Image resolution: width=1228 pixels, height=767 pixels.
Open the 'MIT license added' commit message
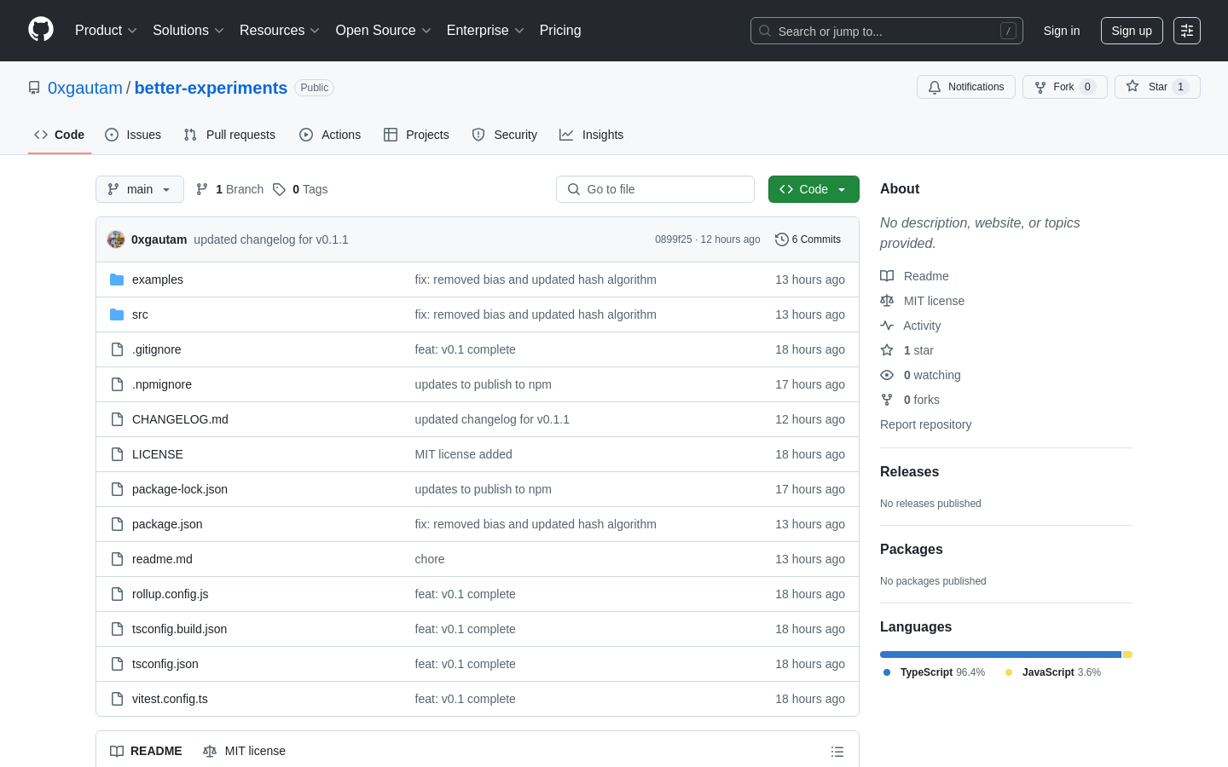click(463, 454)
